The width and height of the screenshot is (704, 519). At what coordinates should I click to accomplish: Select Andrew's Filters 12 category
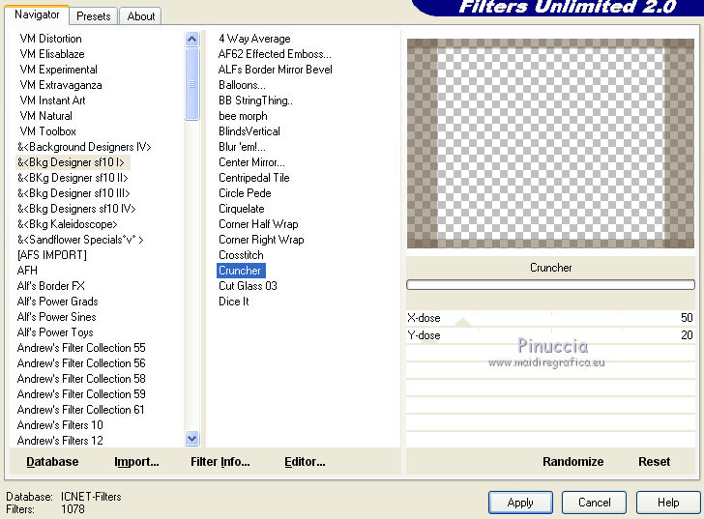point(60,441)
